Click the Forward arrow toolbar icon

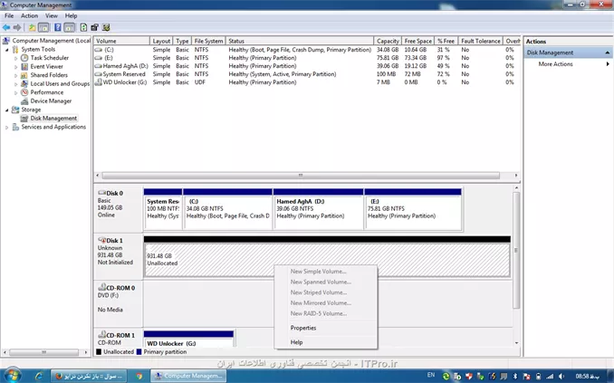pyautogui.click(x=17, y=27)
